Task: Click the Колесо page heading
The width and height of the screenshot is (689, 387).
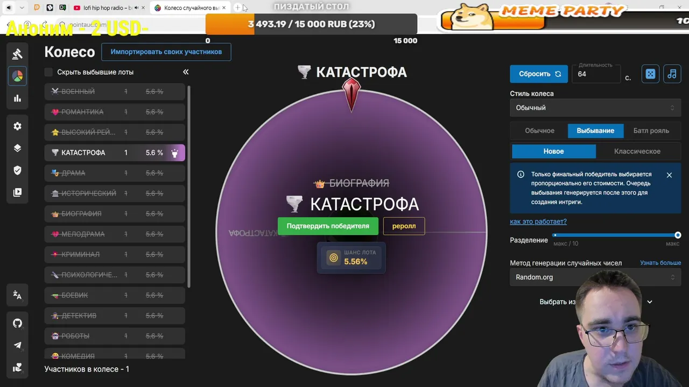Action: [69, 52]
